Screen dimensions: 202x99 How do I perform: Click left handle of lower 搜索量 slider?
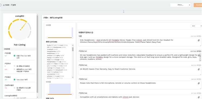(x=47, y=94)
